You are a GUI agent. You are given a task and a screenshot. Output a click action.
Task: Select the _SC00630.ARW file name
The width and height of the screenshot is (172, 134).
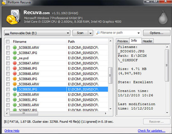tap(28, 47)
